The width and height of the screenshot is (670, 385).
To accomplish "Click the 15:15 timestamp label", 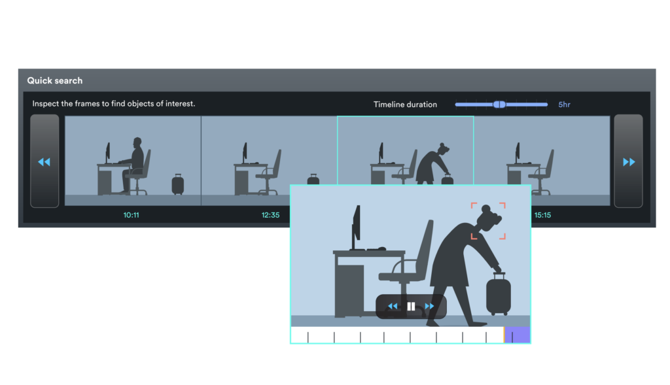I will (x=542, y=215).
